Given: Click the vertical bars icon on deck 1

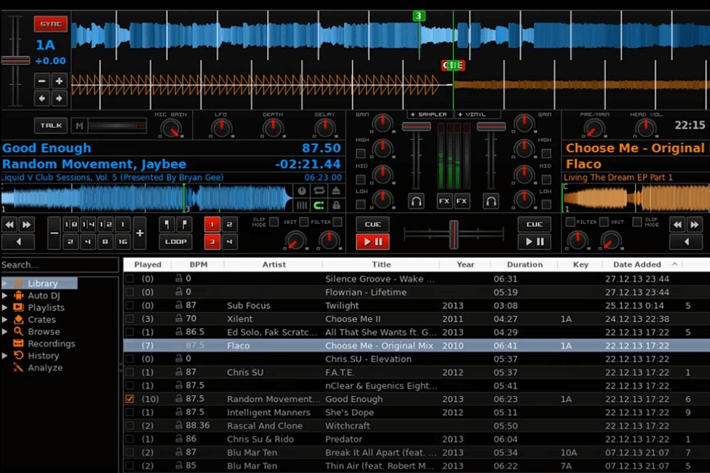Looking at the screenshot, I should coord(302,205).
